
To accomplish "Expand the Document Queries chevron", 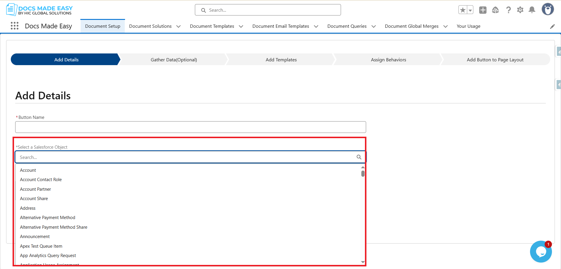I will (374, 26).
